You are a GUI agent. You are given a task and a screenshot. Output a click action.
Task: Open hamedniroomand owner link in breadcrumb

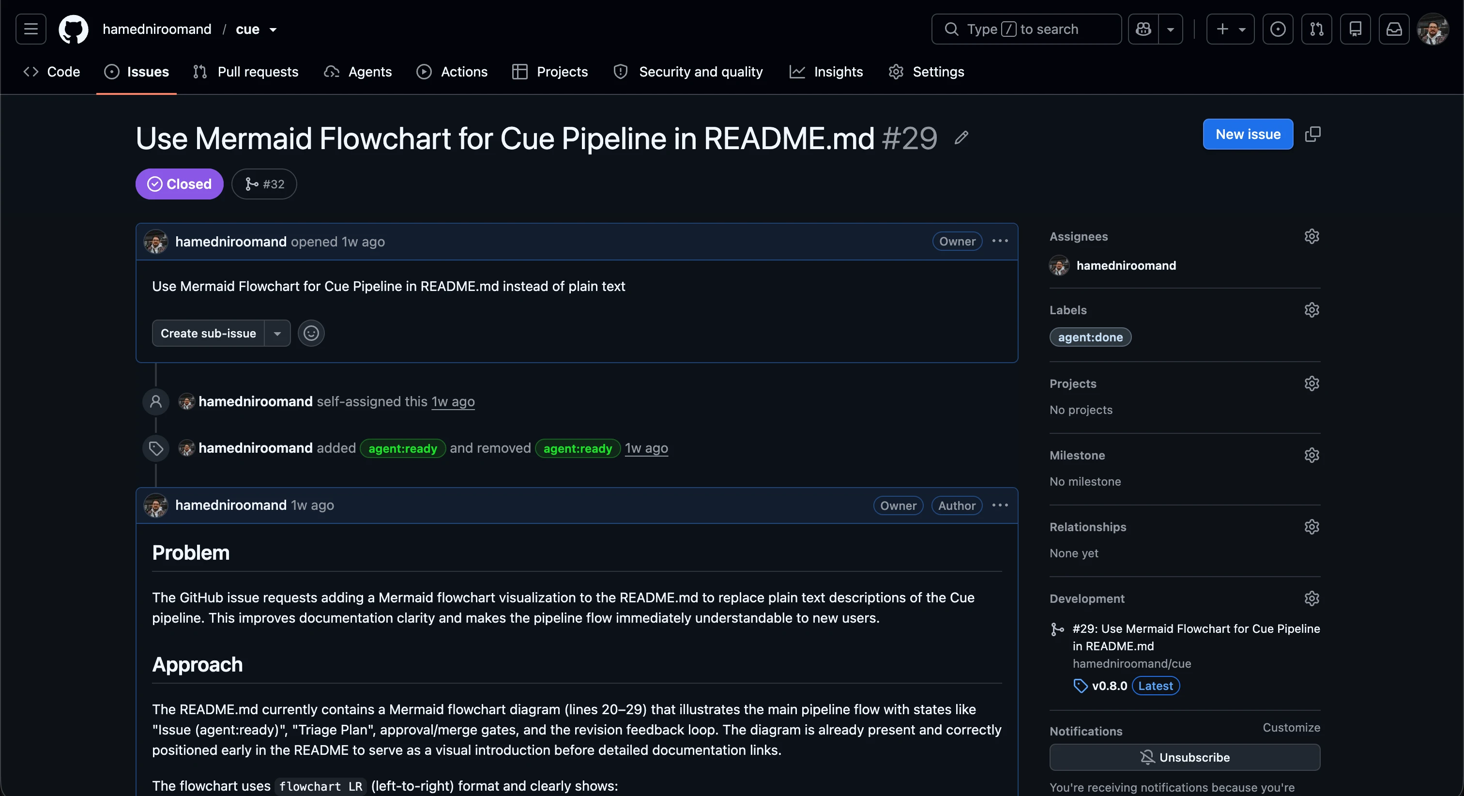(157, 29)
